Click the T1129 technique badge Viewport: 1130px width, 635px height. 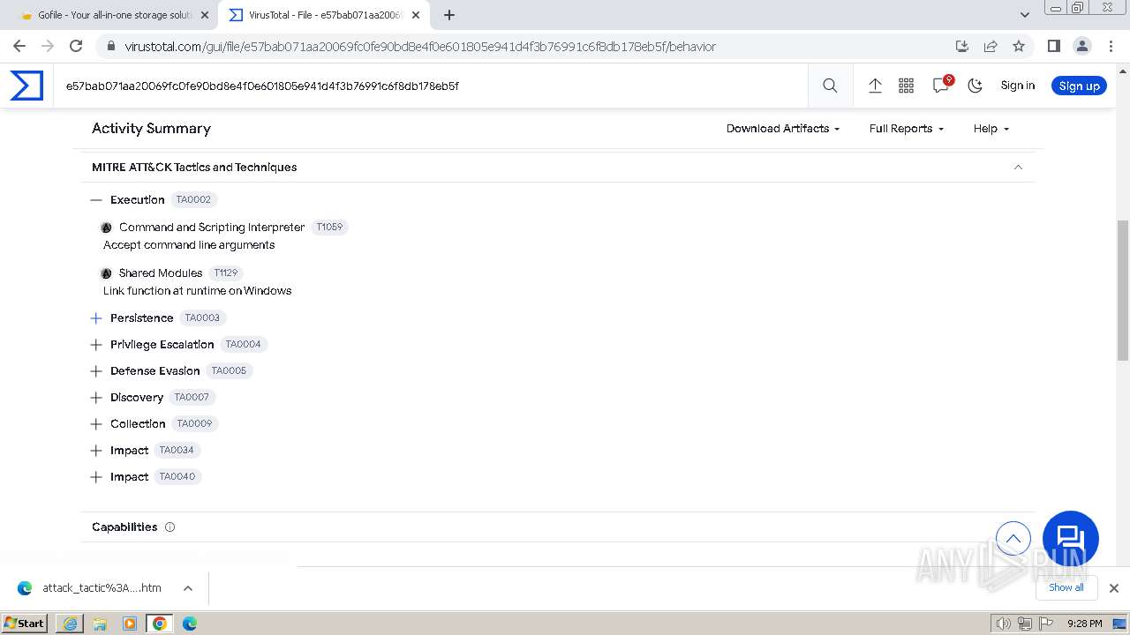[226, 273]
